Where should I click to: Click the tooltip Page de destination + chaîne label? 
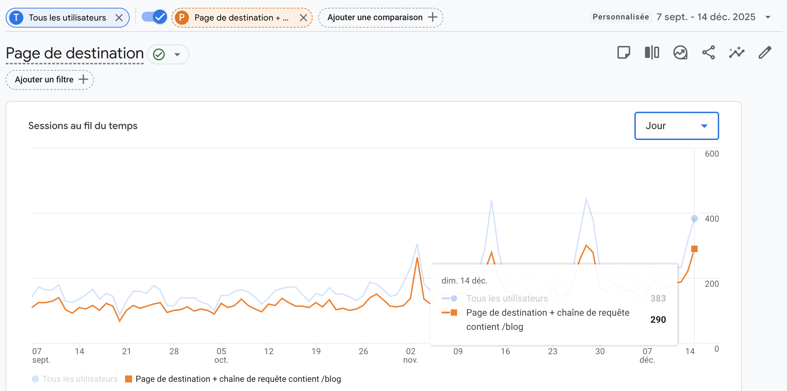tap(548, 320)
